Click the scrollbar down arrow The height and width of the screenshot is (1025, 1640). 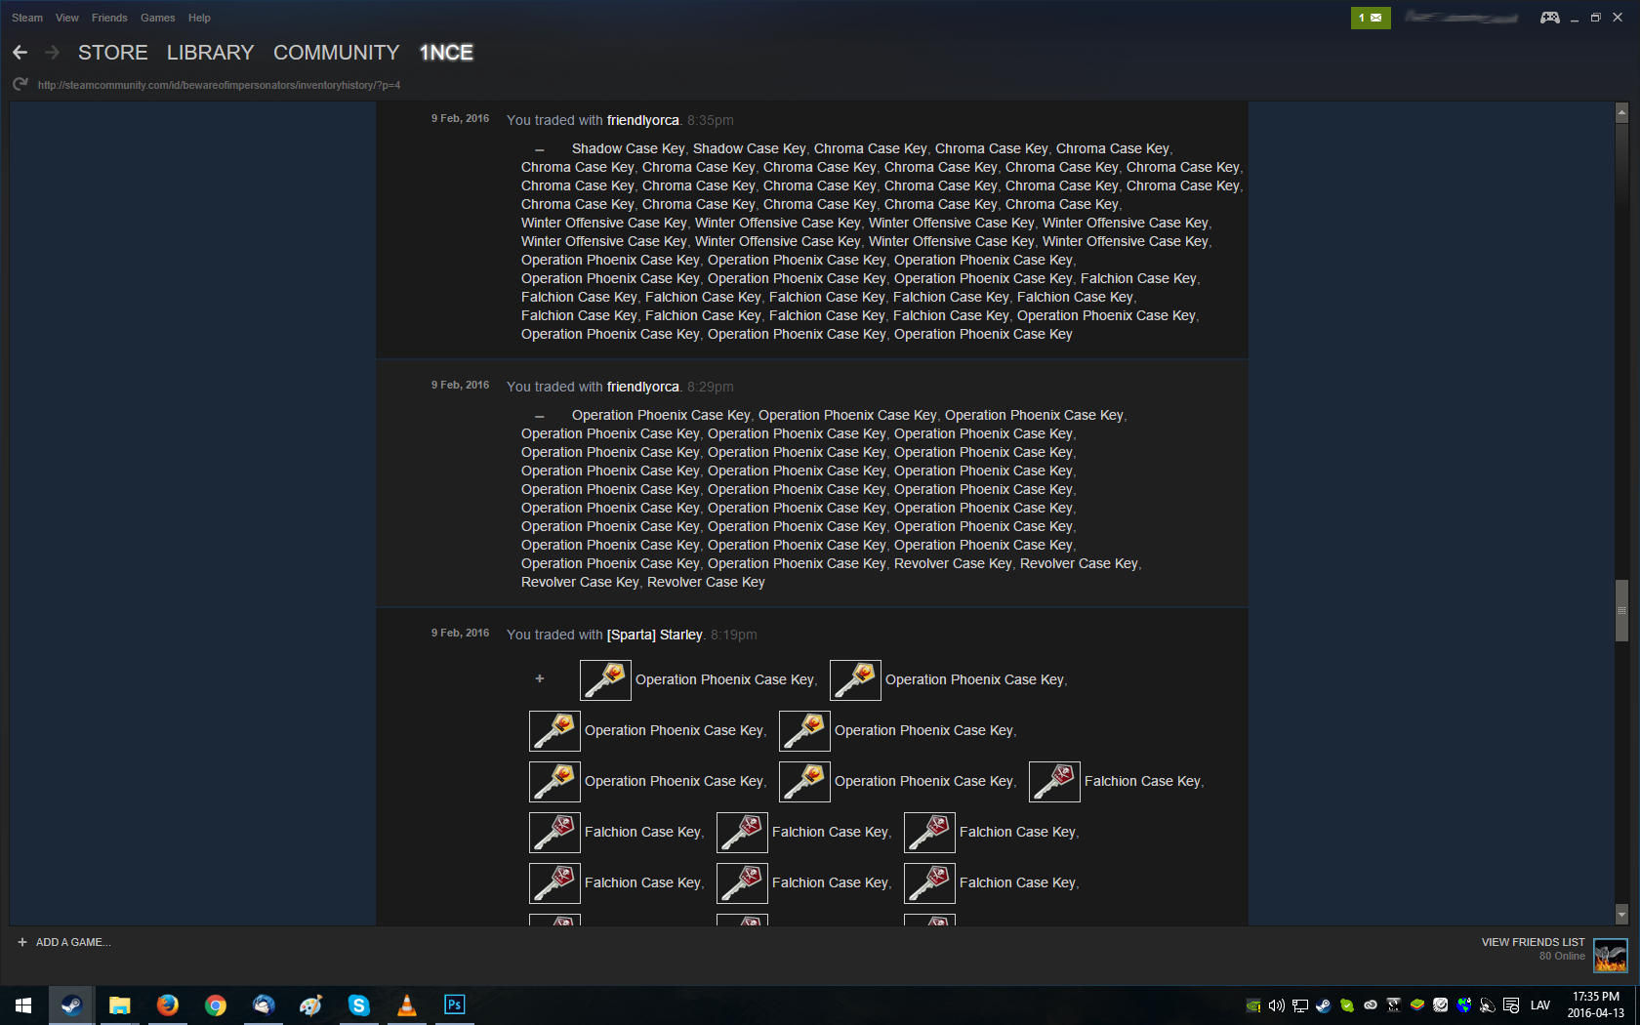point(1621,915)
